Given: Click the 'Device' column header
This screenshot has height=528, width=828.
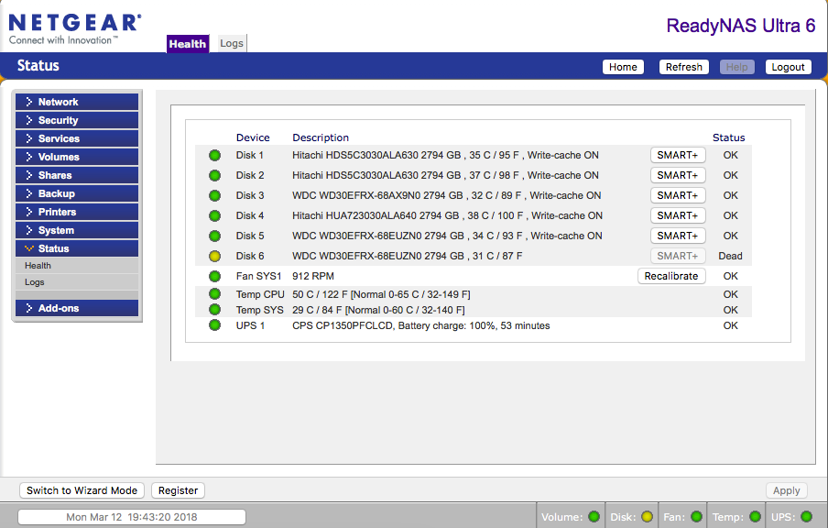Looking at the screenshot, I should point(253,137).
